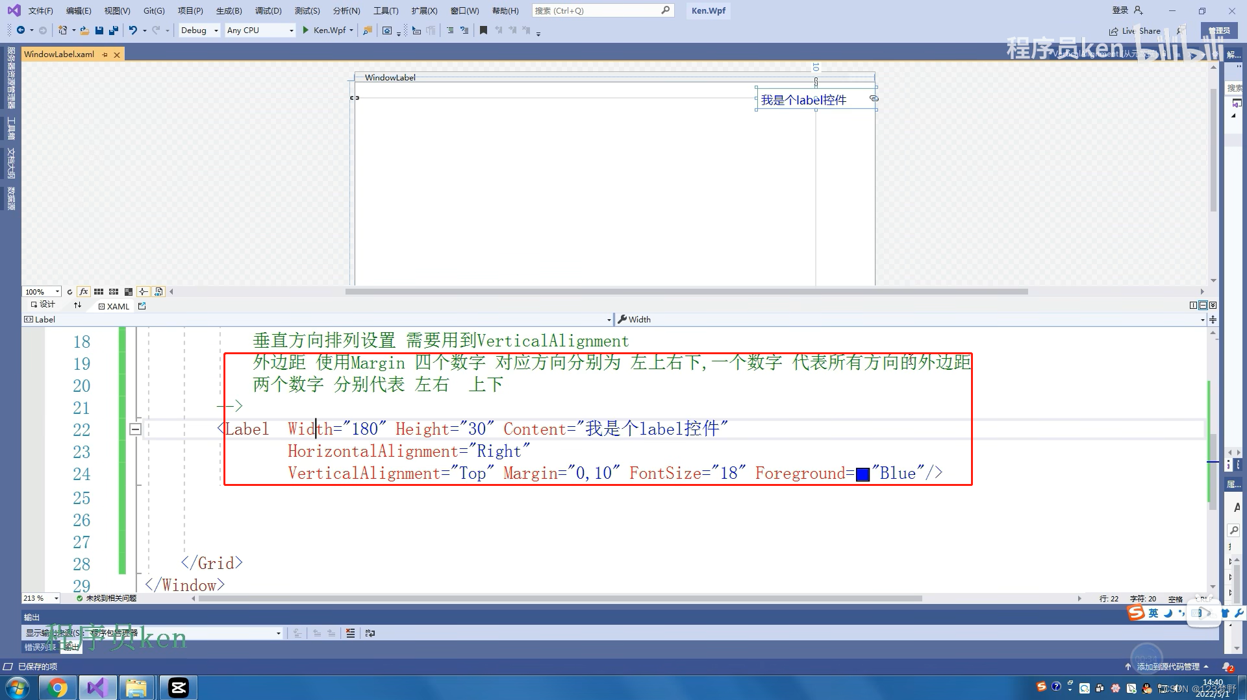
Task: Open CapCut from the taskbar
Action: tap(177, 687)
